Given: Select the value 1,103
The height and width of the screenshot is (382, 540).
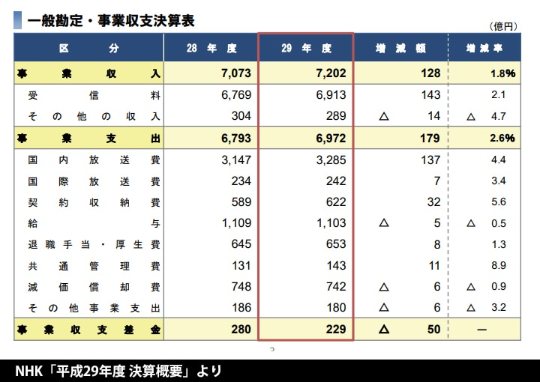Looking at the screenshot, I should [331, 223].
